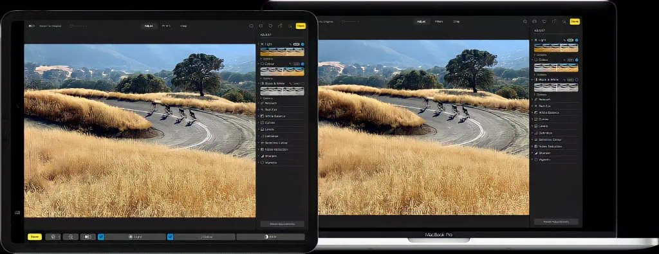Screen dimensions: 659x254
Task: Click the zoom slider in iPad toolbar
Action: (79, 26)
